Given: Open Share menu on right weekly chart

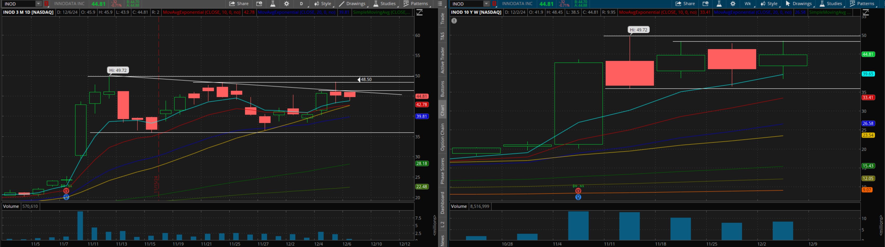Looking at the screenshot, I should [x=685, y=4].
